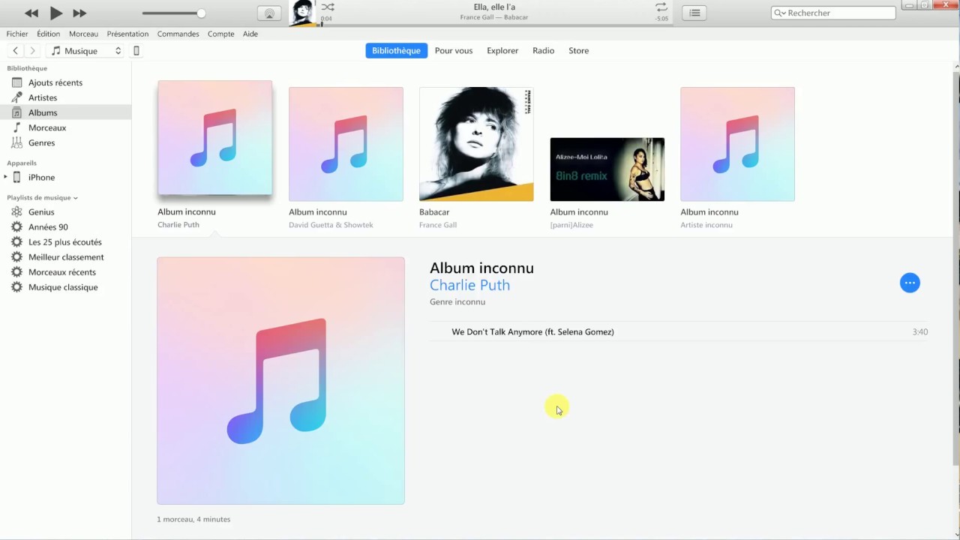
Task: Adjust the volume slider knob
Action: click(201, 13)
